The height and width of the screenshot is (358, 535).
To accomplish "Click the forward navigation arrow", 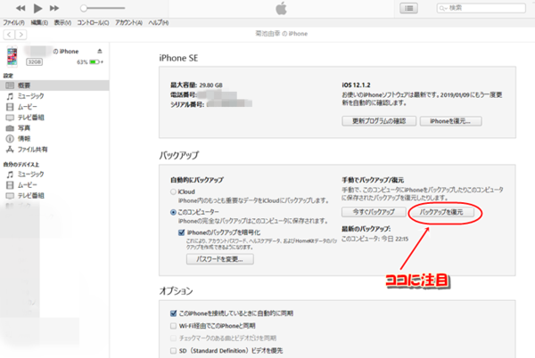I will pyautogui.click(x=21, y=35).
